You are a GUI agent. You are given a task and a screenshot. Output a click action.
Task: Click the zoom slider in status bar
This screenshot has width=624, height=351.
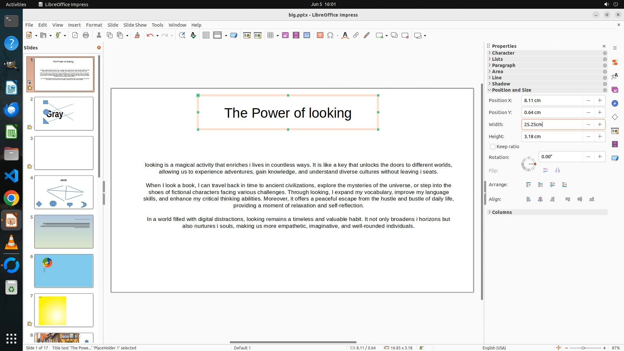(x=583, y=348)
